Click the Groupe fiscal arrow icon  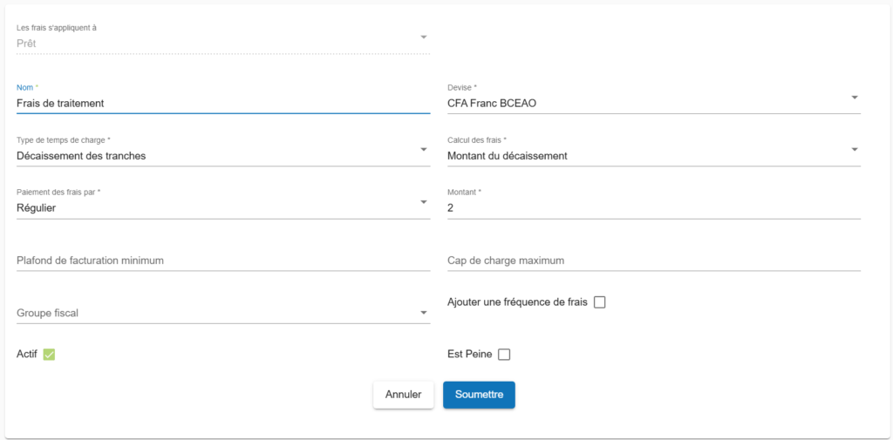(x=424, y=312)
